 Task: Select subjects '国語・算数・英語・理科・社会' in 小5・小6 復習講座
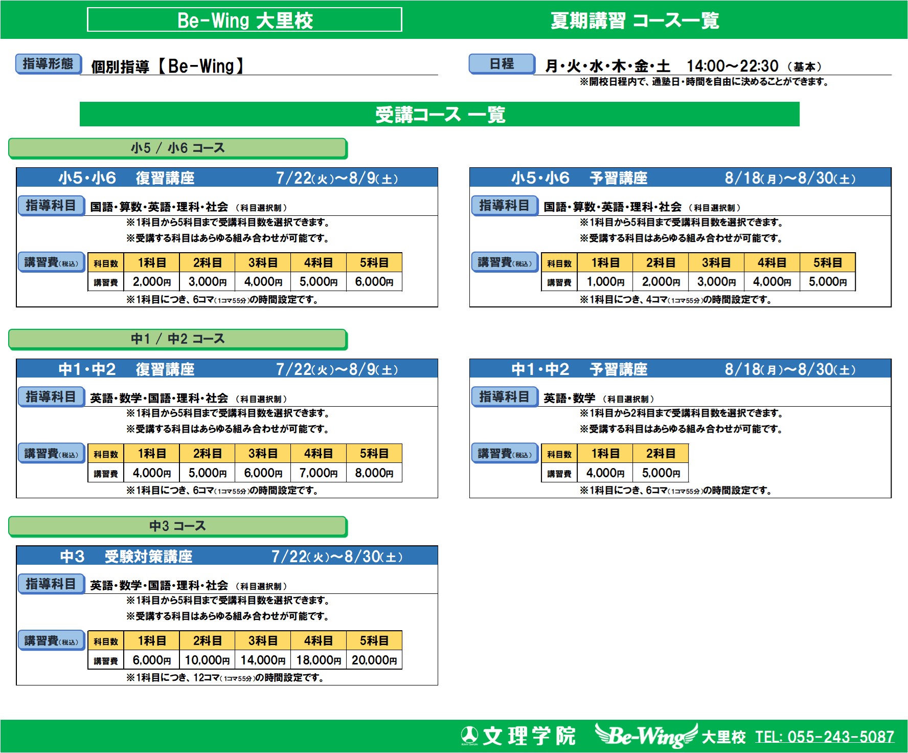pos(159,207)
